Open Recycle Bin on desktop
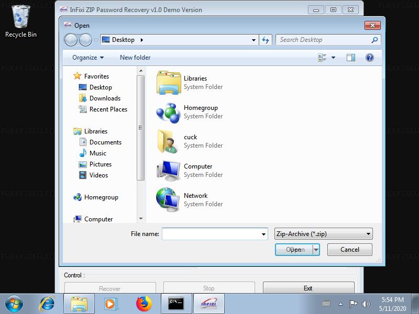 coord(20,21)
